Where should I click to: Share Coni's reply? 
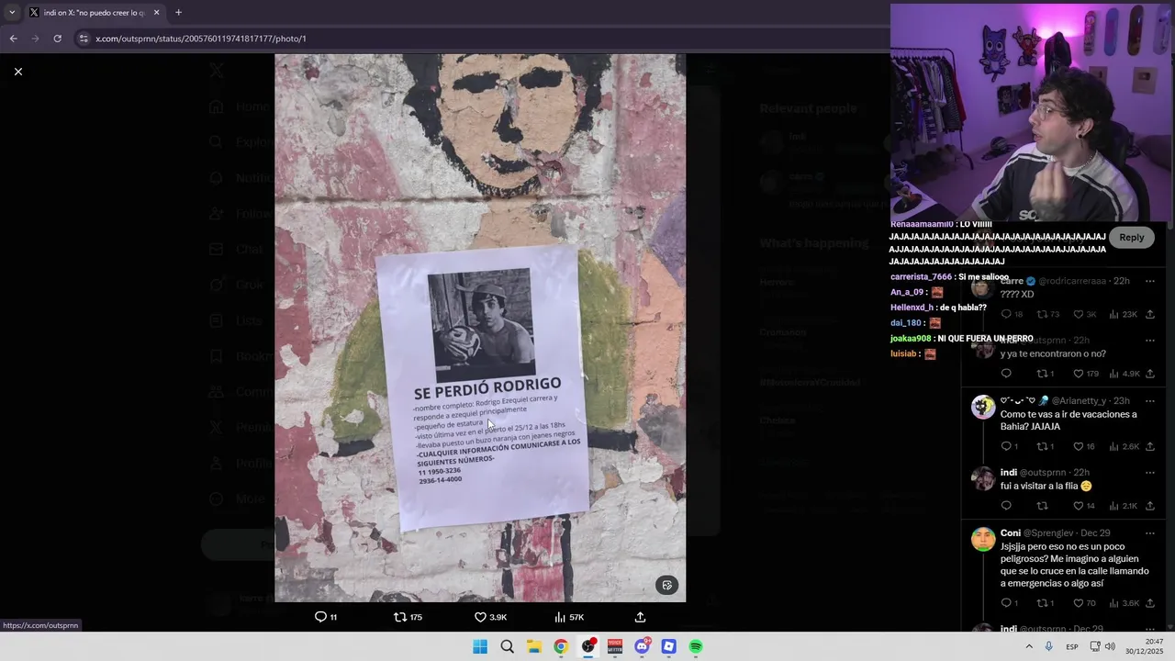click(x=1149, y=603)
